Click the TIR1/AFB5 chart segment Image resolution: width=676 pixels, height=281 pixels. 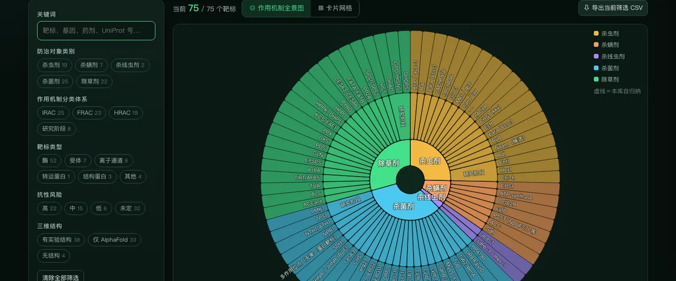[x=292, y=178]
